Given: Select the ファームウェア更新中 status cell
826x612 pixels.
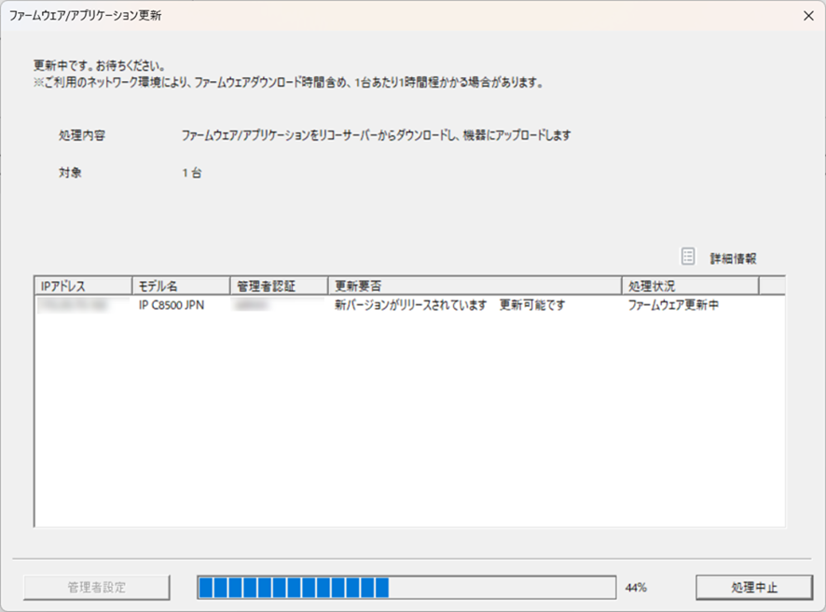Looking at the screenshot, I should [673, 305].
